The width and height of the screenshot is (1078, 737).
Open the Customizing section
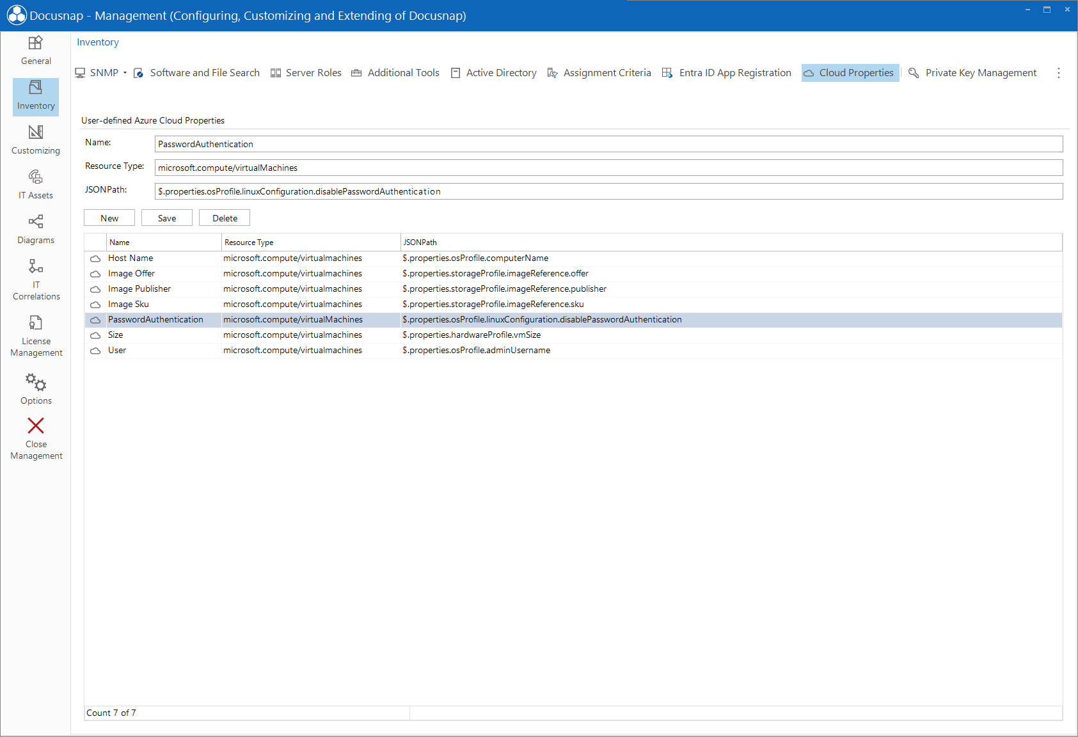coord(36,141)
